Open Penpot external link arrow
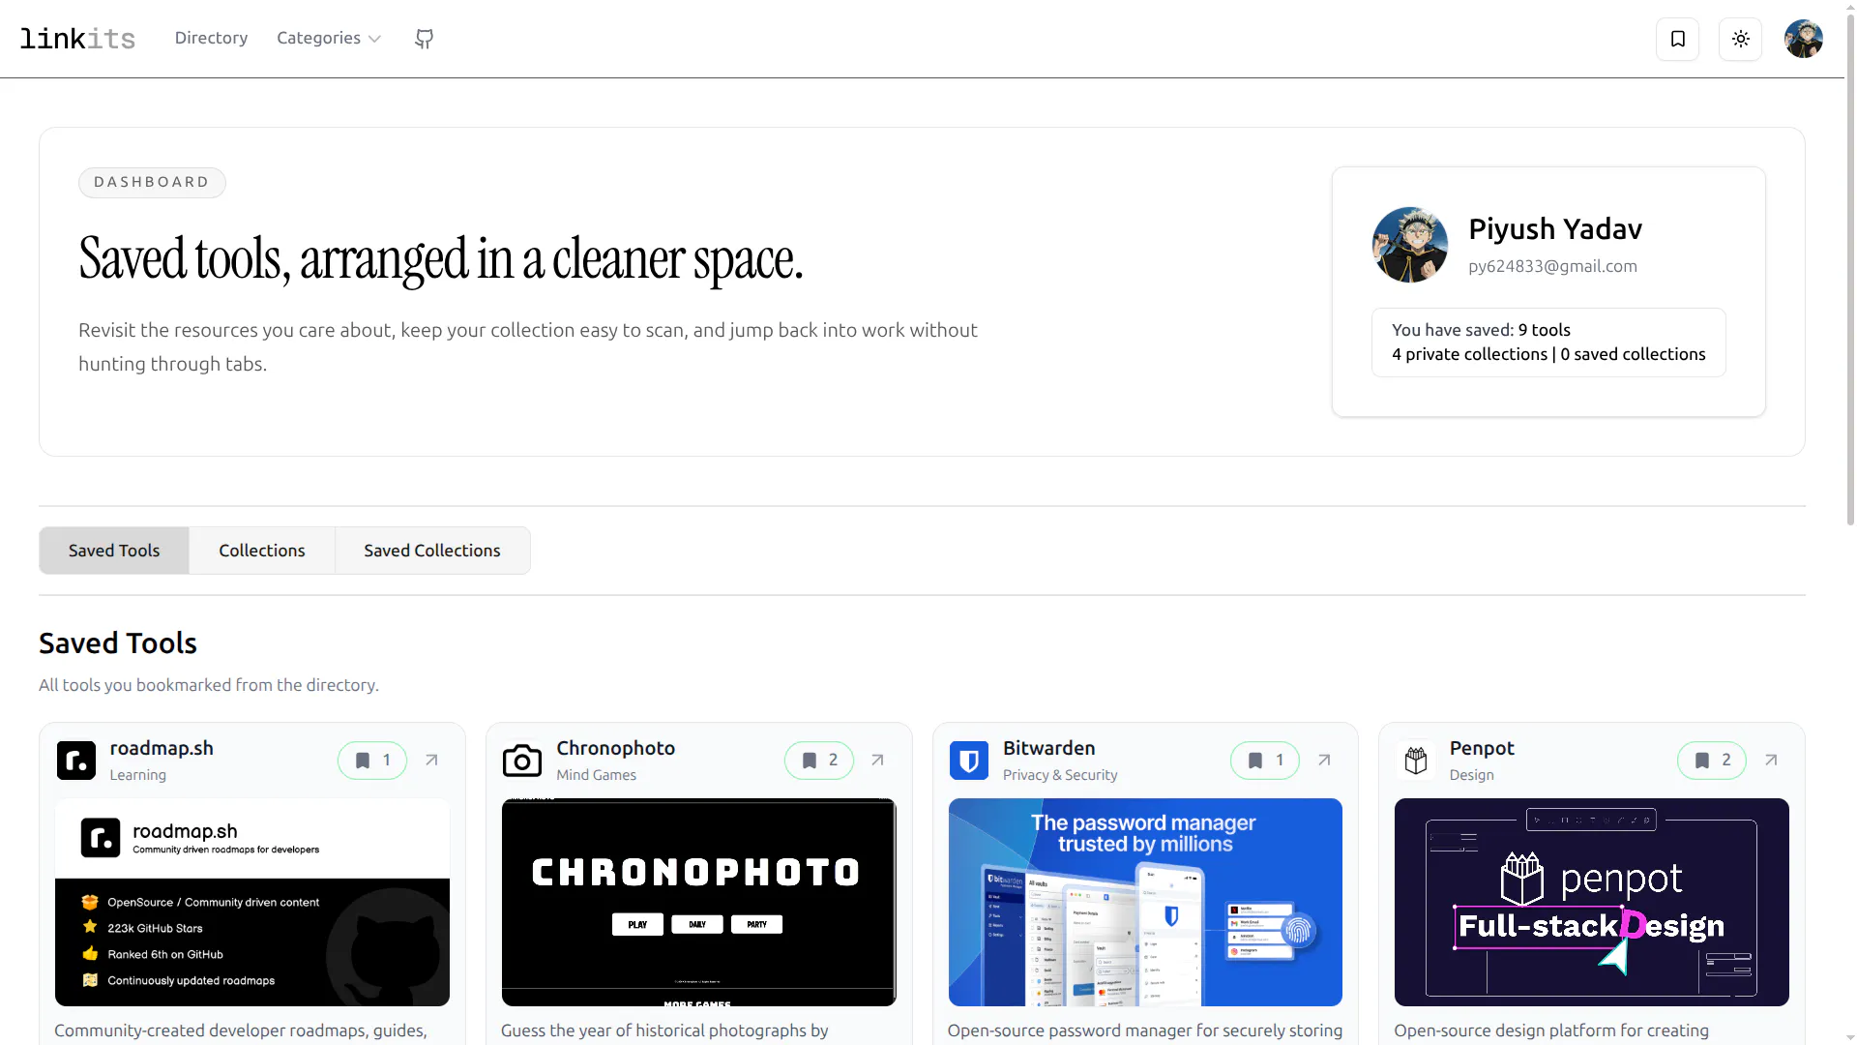Viewport: 1857px width, 1045px height. pyautogui.click(x=1771, y=761)
